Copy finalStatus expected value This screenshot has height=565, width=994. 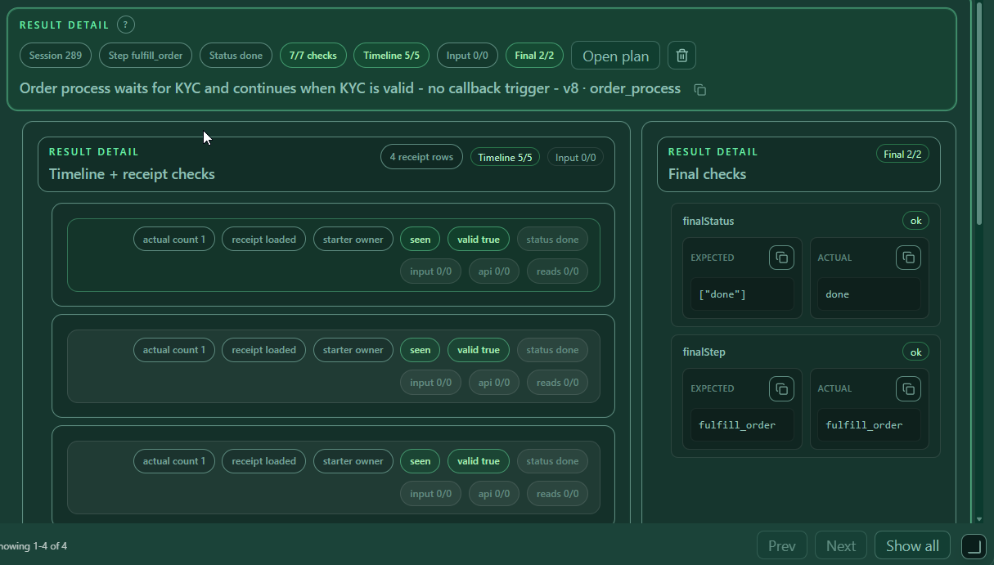[x=781, y=258]
